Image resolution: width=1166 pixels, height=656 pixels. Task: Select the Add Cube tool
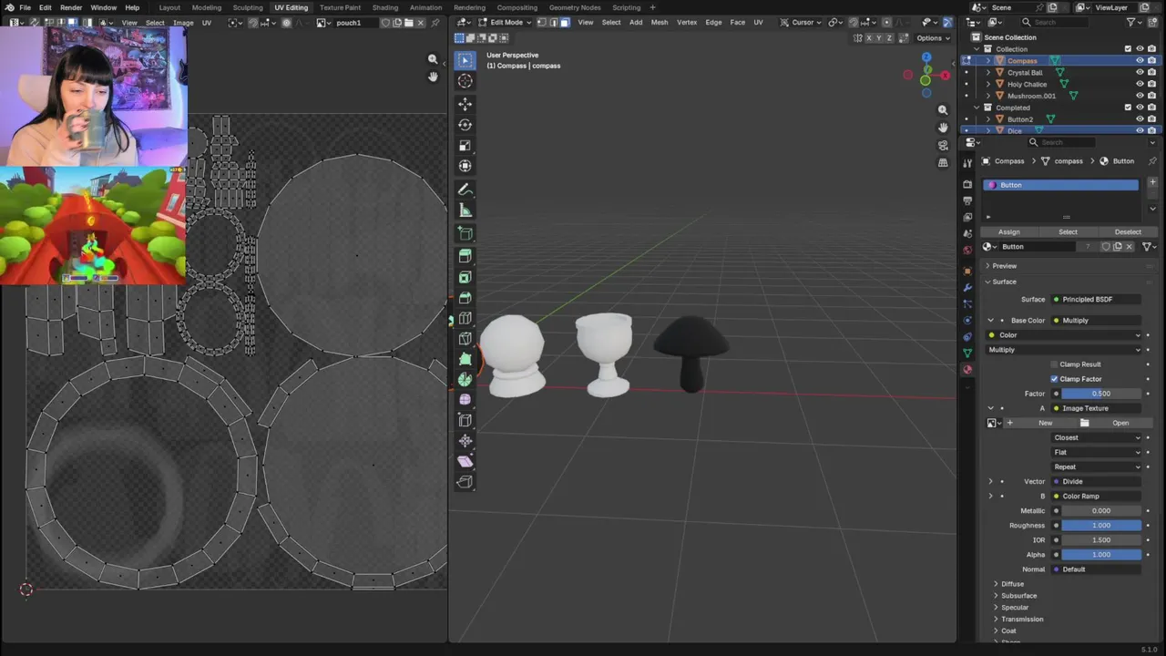click(x=465, y=233)
